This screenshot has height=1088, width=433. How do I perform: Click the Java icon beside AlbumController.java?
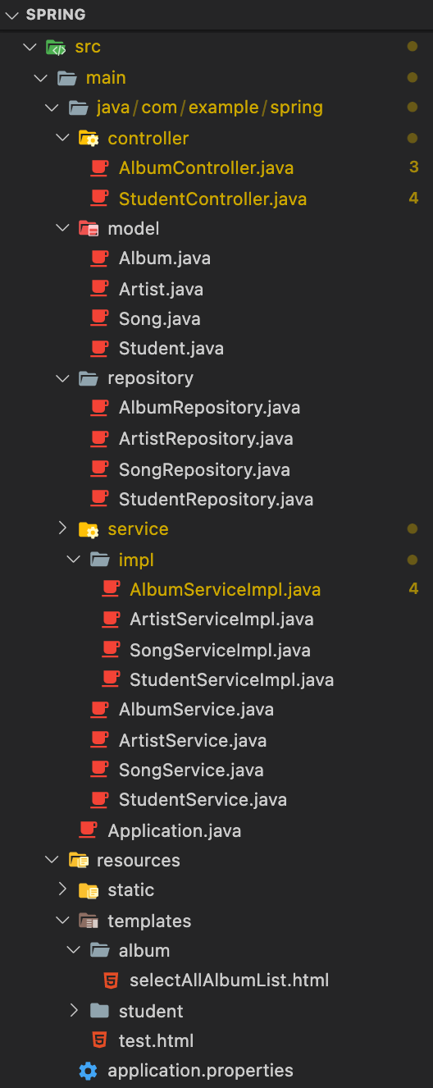99,167
